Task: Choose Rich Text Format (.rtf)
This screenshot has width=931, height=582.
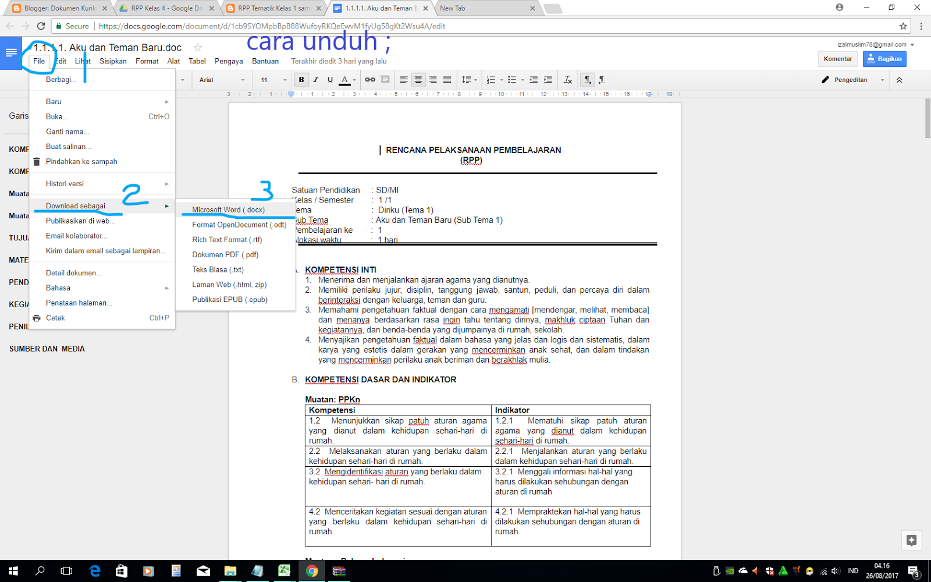Action: pyautogui.click(x=236, y=240)
